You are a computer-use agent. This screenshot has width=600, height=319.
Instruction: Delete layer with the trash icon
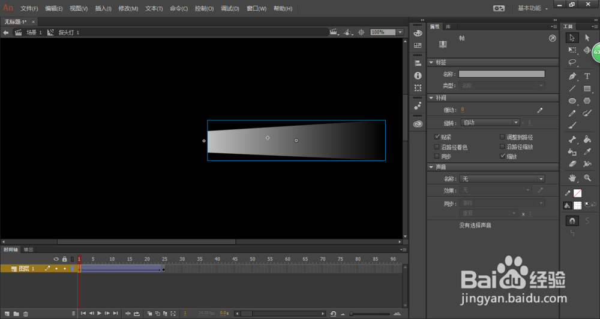(x=26, y=314)
